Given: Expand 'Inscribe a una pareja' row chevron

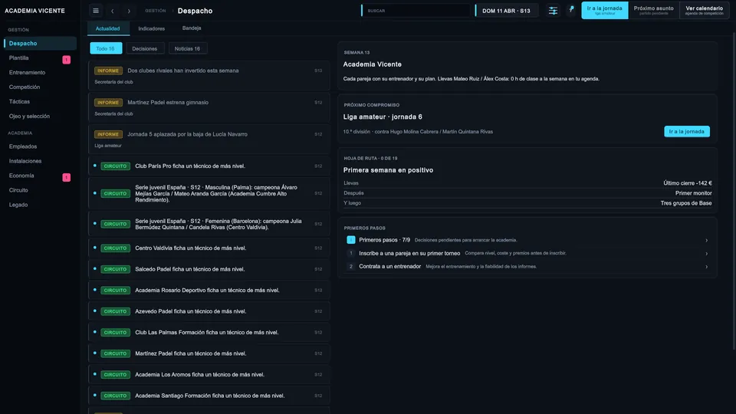Looking at the screenshot, I should point(706,254).
